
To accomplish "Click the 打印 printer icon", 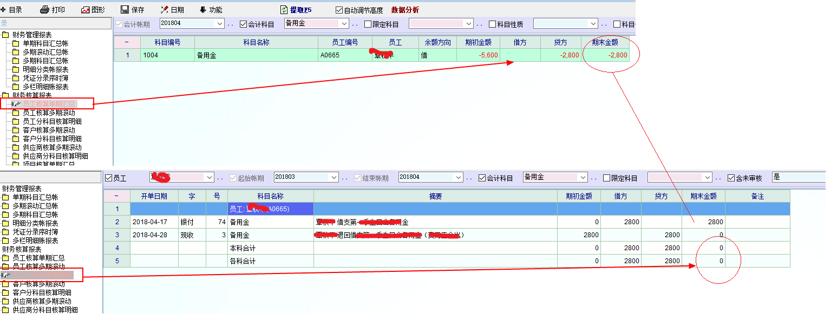I will coord(45,10).
